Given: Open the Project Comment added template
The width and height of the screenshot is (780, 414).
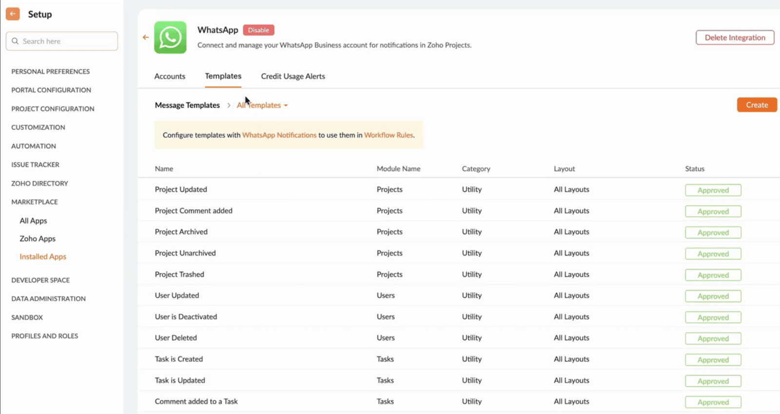Looking at the screenshot, I should (194, 211).
